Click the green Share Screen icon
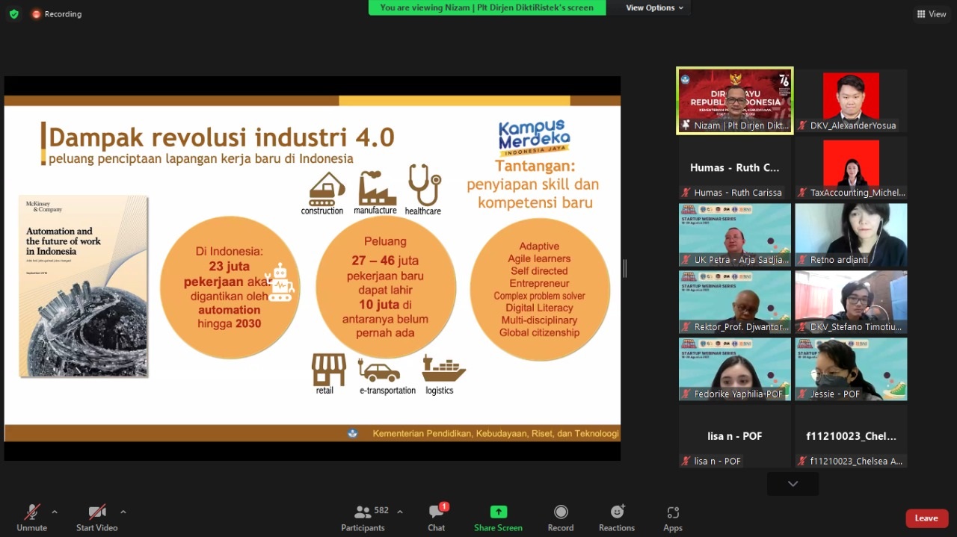Image resolution: width=957 pixels, height=537 pixels. point(498,512)
